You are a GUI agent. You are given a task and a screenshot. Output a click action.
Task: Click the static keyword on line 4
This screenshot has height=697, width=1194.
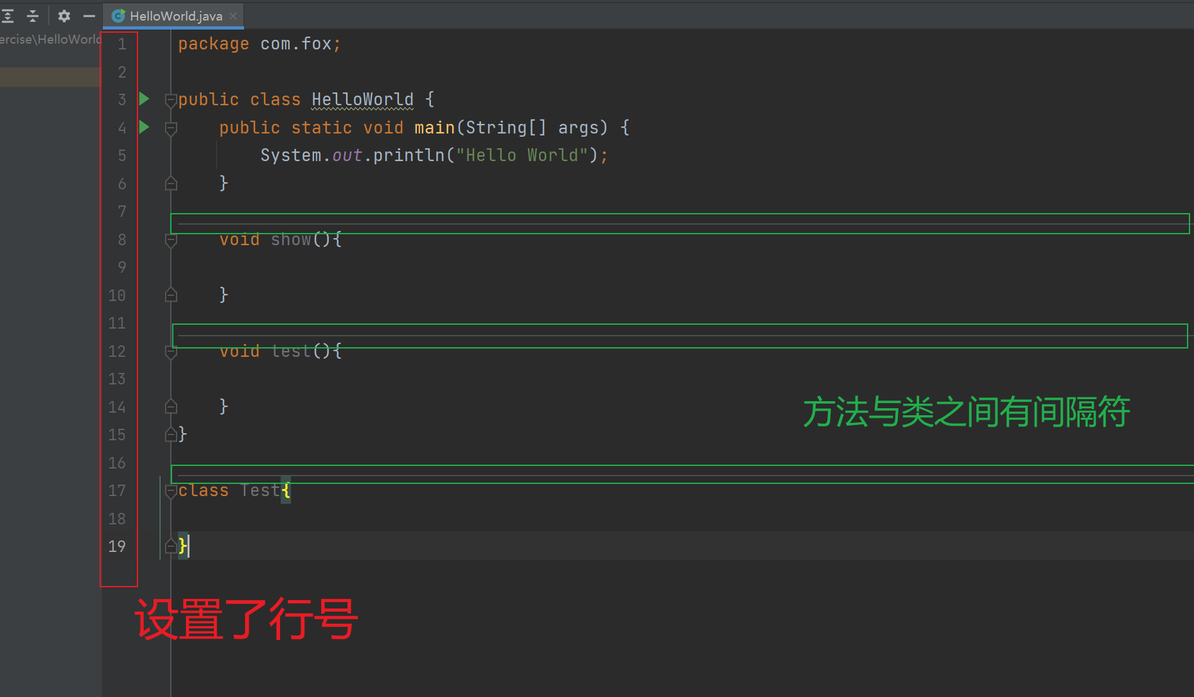[x=321, y=128]
